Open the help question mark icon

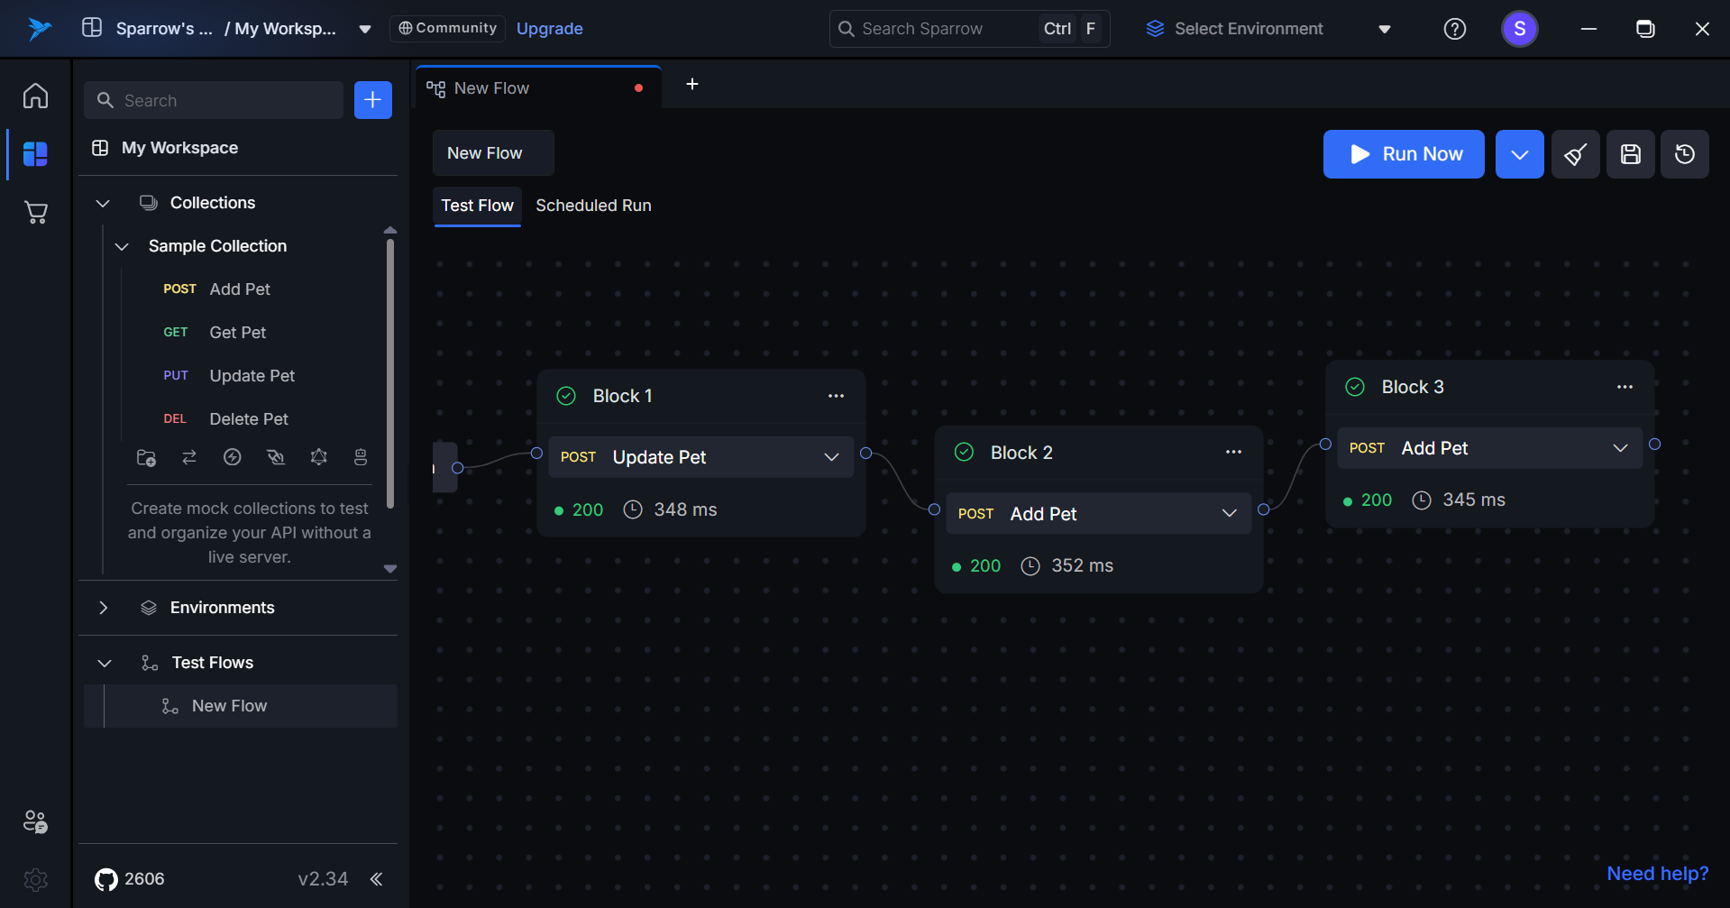tap(1454, 29)
